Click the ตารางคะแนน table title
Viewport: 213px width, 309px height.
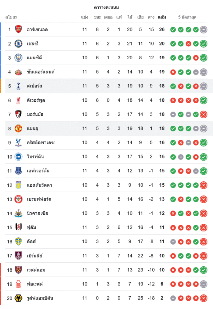click(106, 7)
